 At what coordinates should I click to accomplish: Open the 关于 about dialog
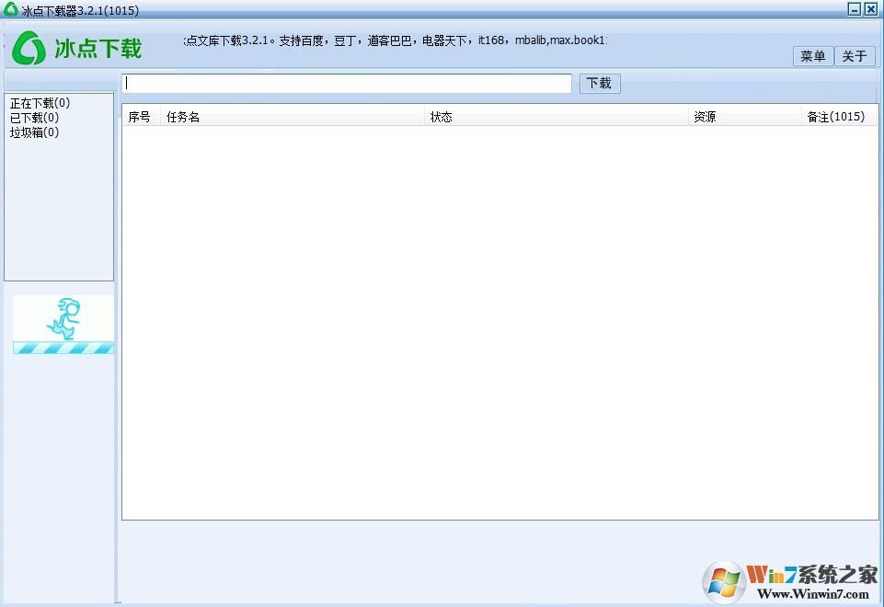854,56
